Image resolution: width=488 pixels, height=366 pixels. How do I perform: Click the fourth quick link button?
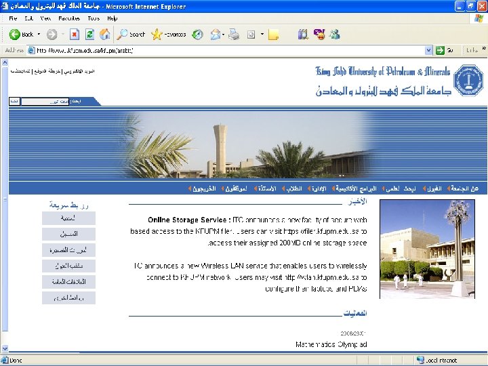coord(68,266)
